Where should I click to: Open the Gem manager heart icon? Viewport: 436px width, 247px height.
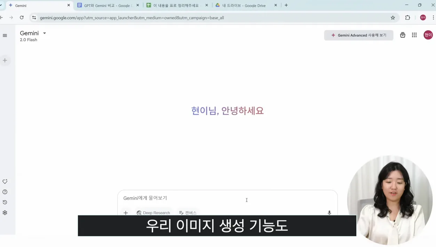pos(5,181)
